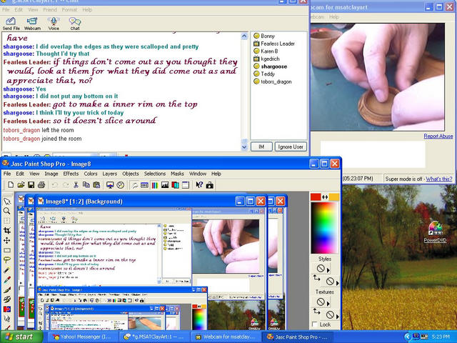
Task: Toggle the Tool Options palette icon
Action: 144,185
